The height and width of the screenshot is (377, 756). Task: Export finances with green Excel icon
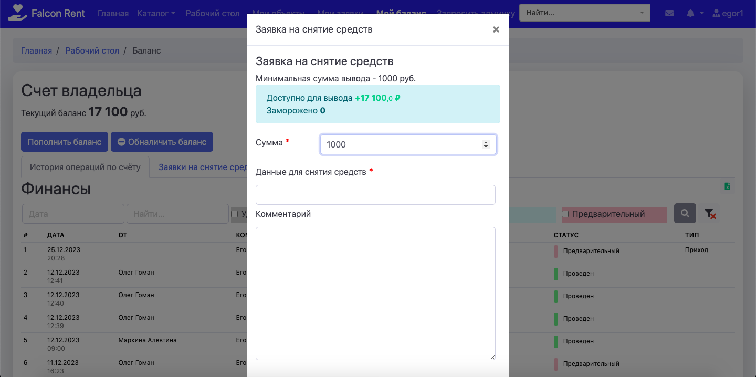pyautogui.click(x=727, y=186)
